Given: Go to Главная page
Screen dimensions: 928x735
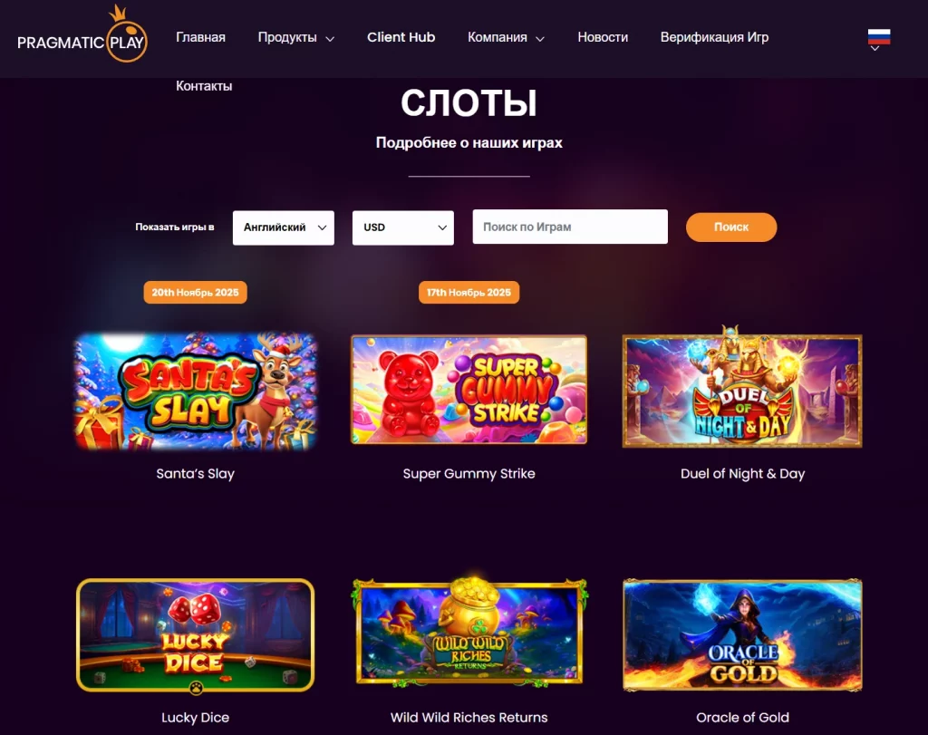Looking at the screenshot, I should click(x=200, y=37).
